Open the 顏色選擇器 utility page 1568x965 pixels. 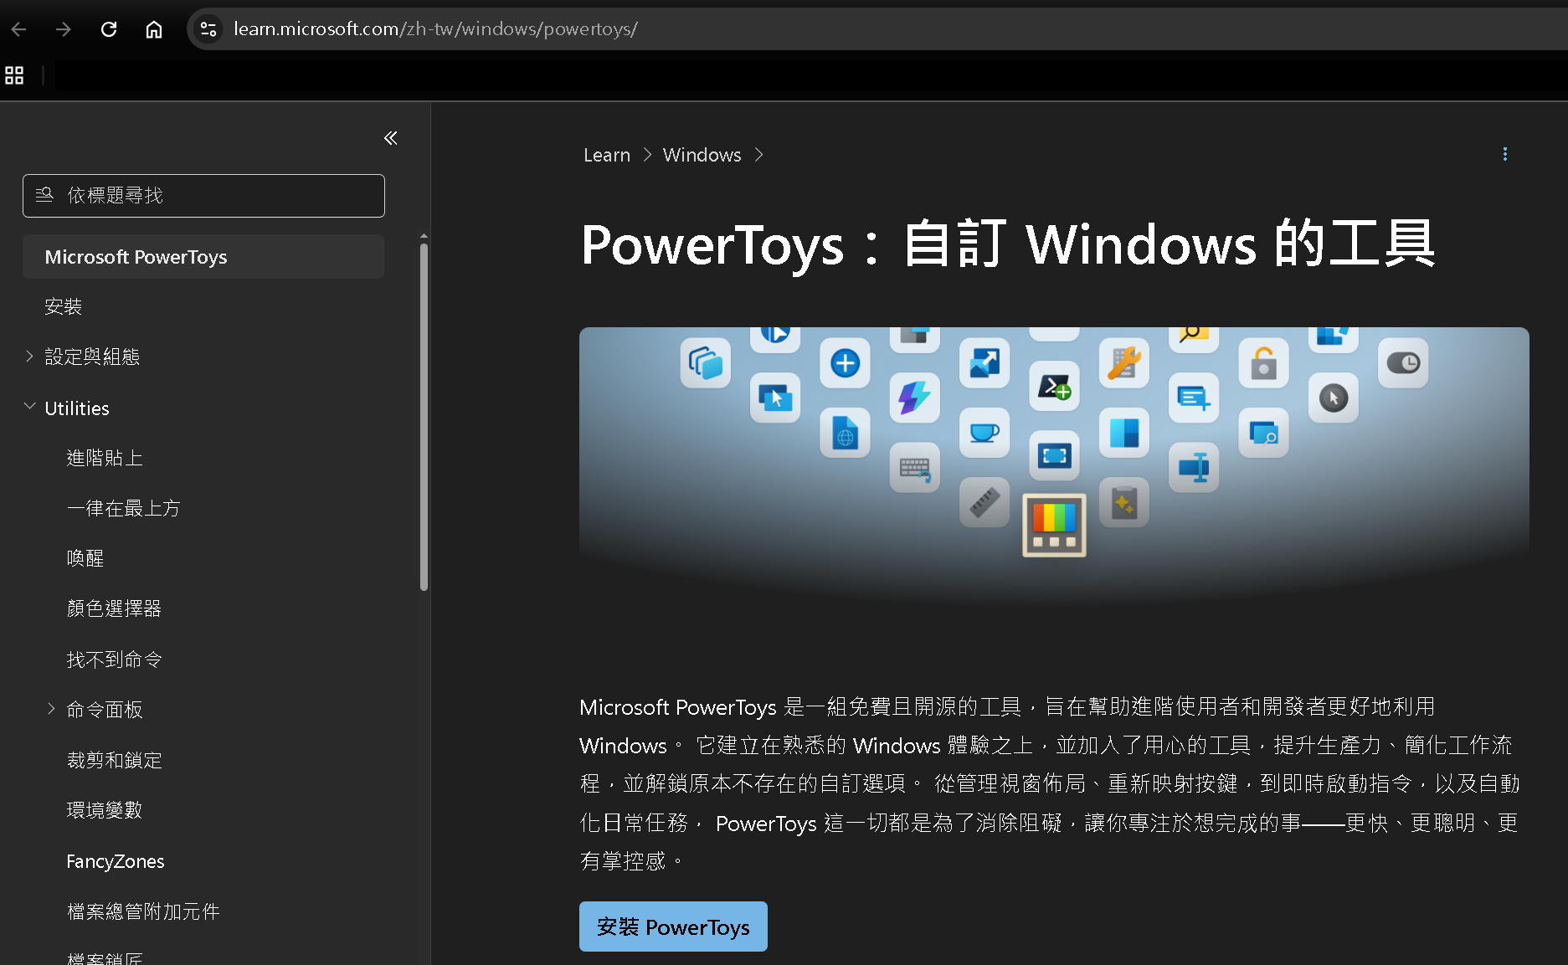click(114, 608)
